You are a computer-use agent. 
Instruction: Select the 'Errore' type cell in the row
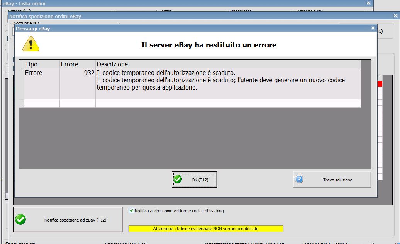[x=42, y=84]
